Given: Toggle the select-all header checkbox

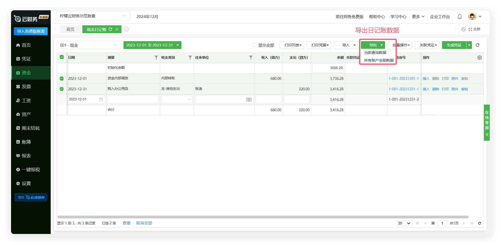Looking at the screenshot, I should click(x=62, y=57).
